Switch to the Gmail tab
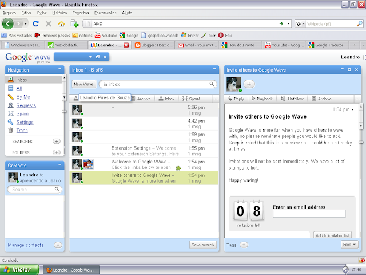 pos(197,45)
